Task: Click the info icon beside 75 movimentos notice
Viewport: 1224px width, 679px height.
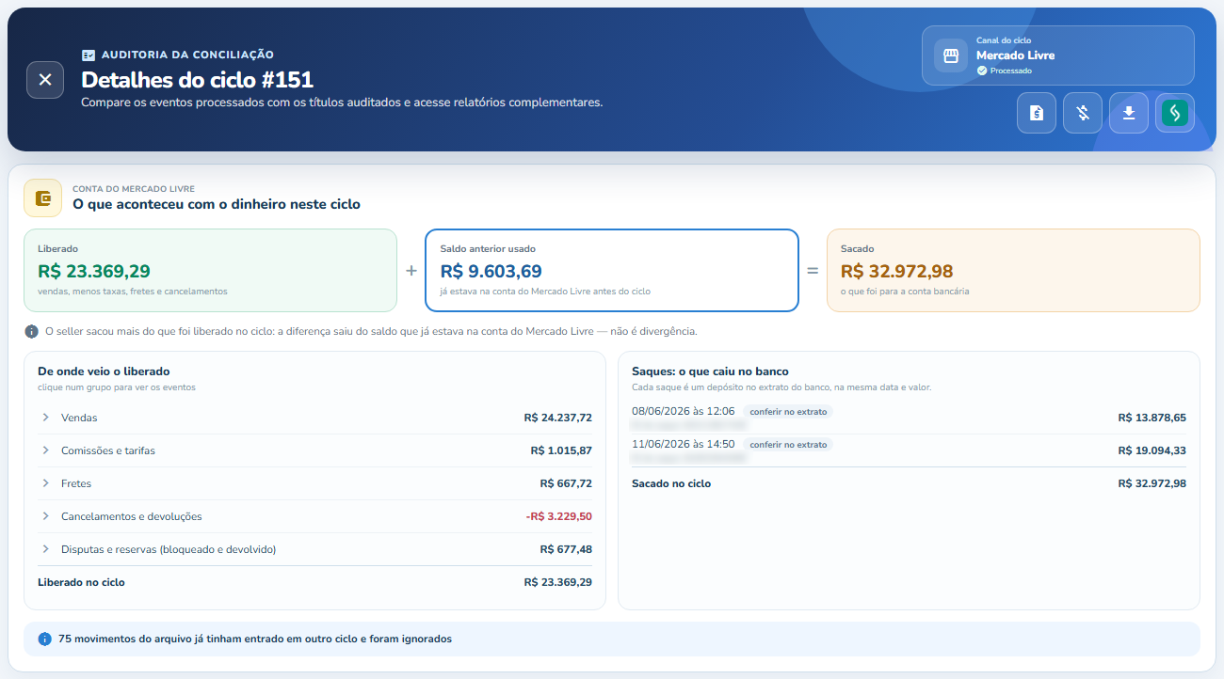Action: click(45, 640)
